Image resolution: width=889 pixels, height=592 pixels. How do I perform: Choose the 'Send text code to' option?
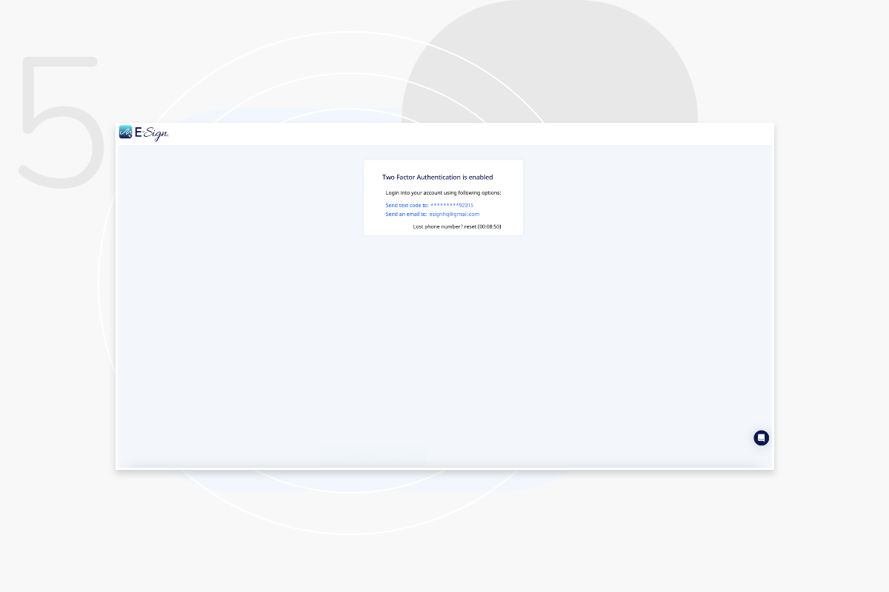click(429, 205)
